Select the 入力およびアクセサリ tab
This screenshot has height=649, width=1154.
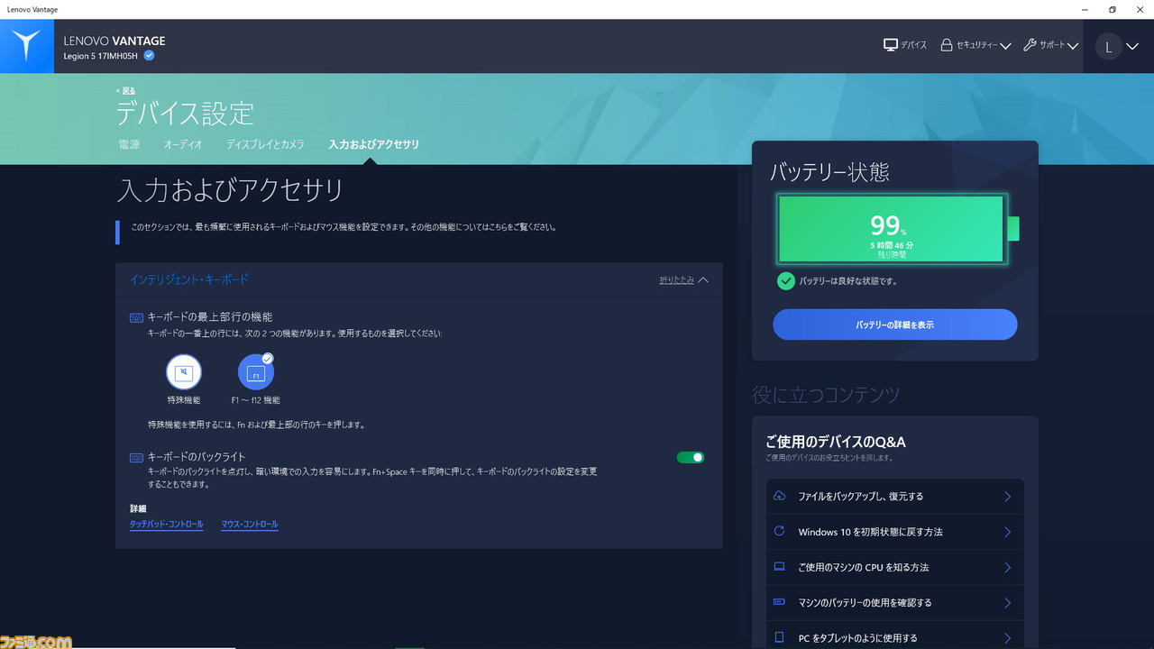coord(373,144)
